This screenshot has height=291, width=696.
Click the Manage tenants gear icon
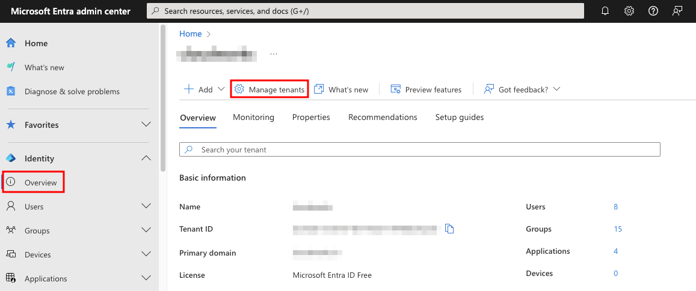tap(239, 89)
